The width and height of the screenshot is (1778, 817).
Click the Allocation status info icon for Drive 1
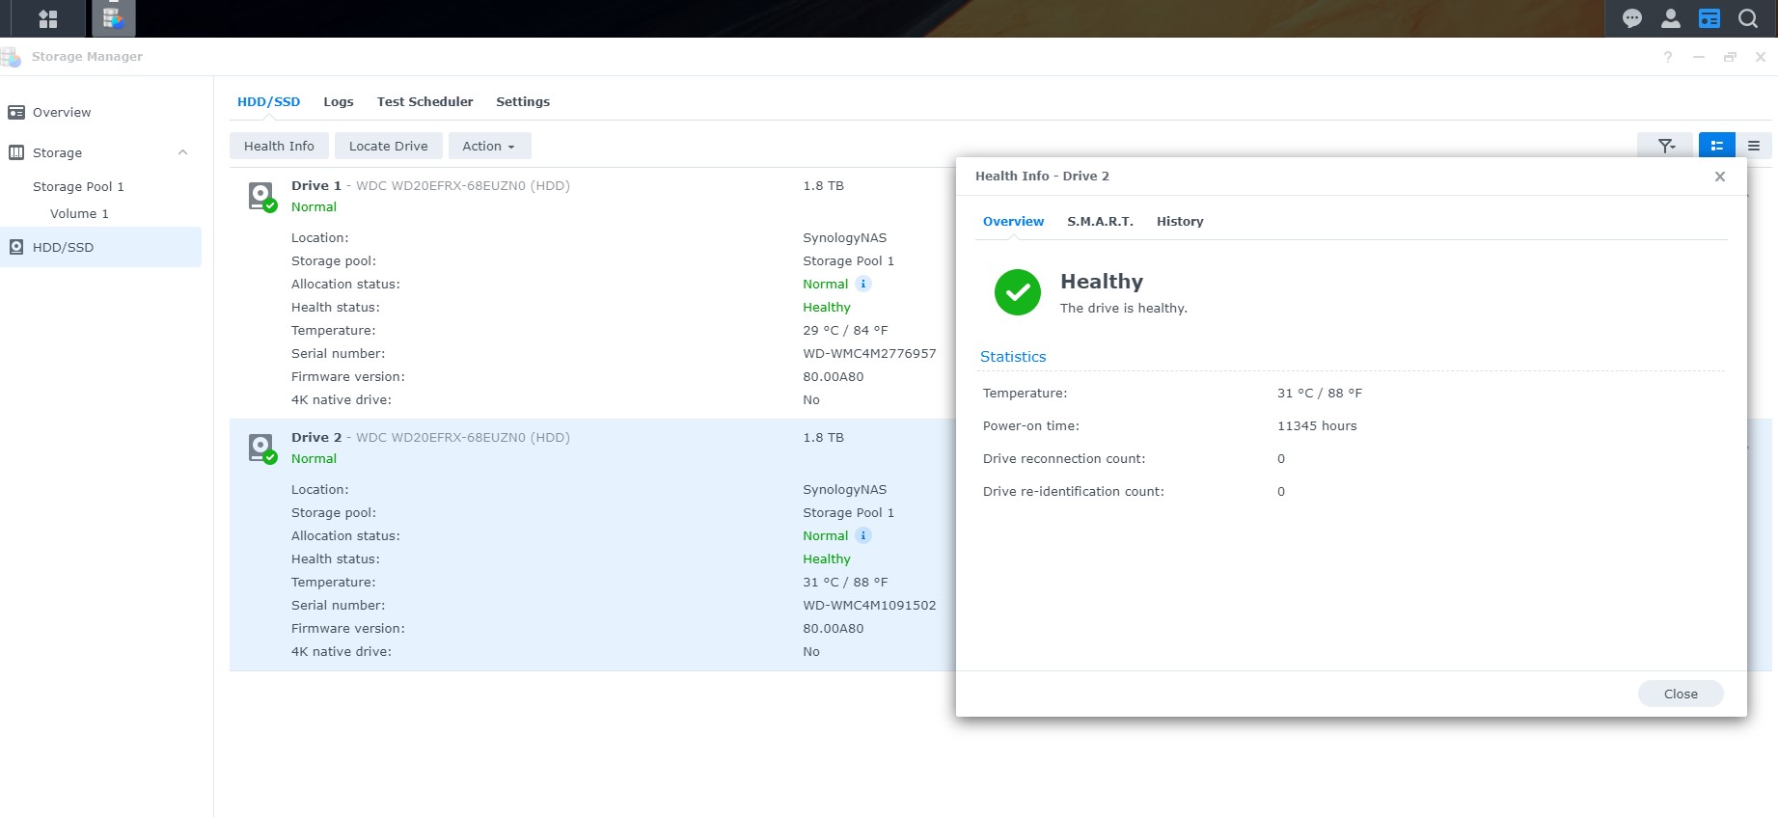click(863, 284)
